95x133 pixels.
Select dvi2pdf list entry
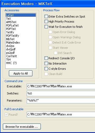(21, 49)
